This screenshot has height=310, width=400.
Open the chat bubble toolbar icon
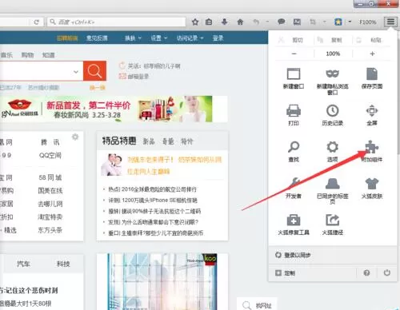[x=282, y=22]
